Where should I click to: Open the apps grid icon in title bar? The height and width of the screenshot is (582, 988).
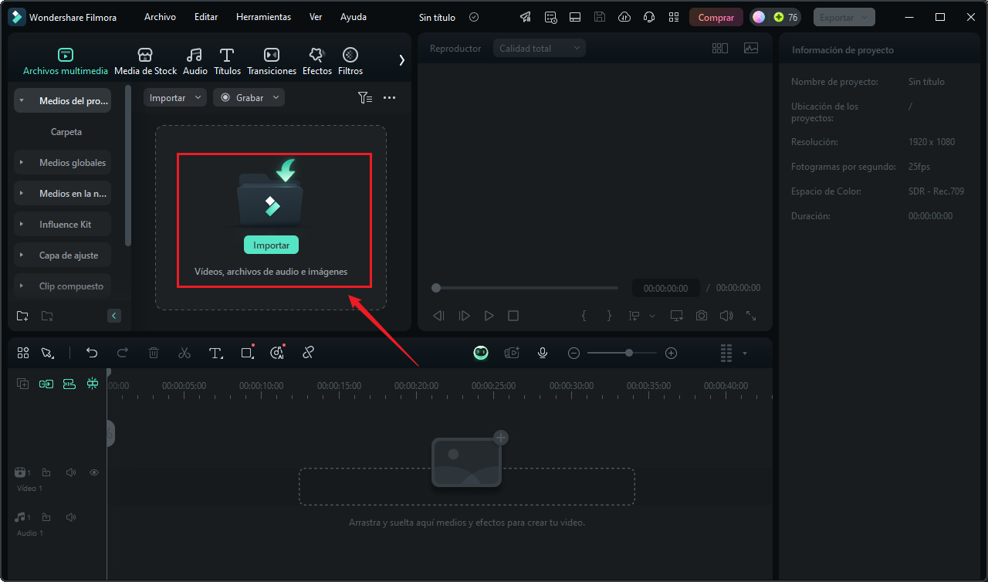pos(674,17)
